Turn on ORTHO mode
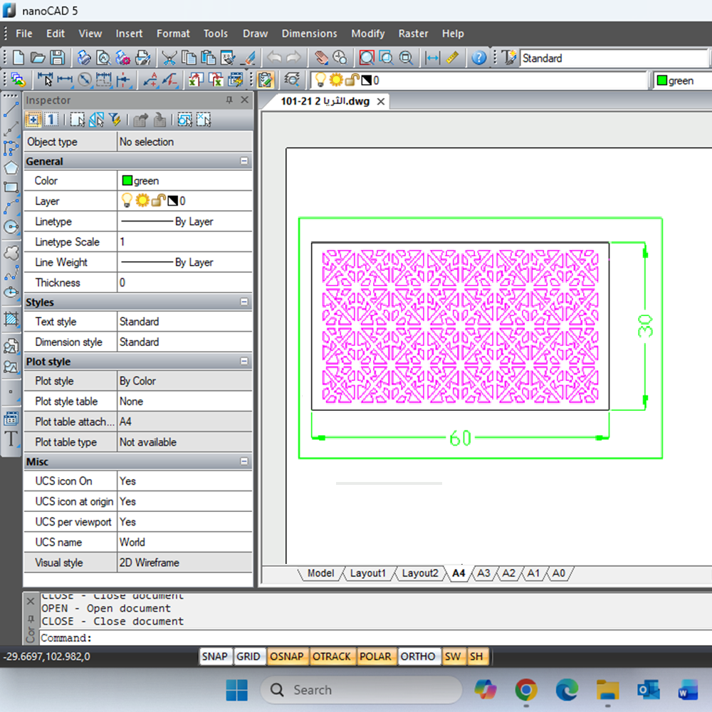 [418, 656]
